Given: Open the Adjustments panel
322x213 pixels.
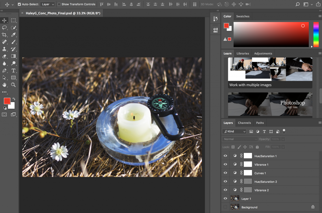Looking at the screenshot, I should pos(263,53).
